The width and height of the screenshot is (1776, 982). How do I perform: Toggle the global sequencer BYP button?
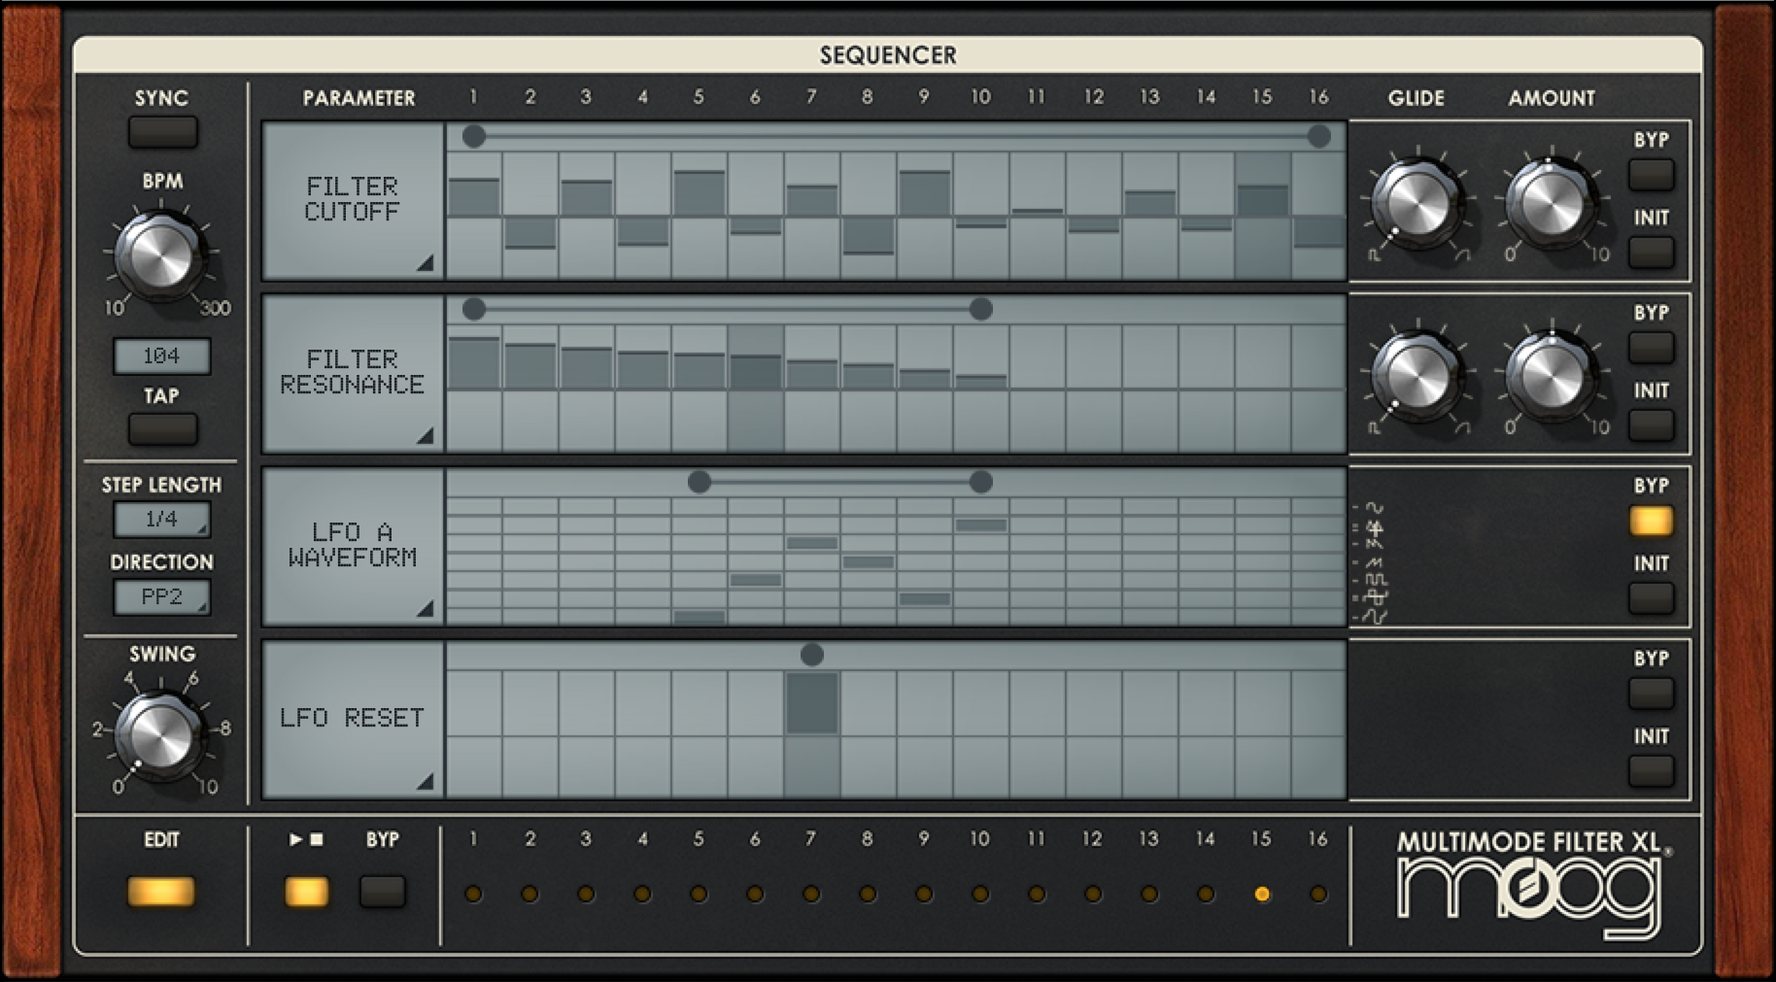382,891
